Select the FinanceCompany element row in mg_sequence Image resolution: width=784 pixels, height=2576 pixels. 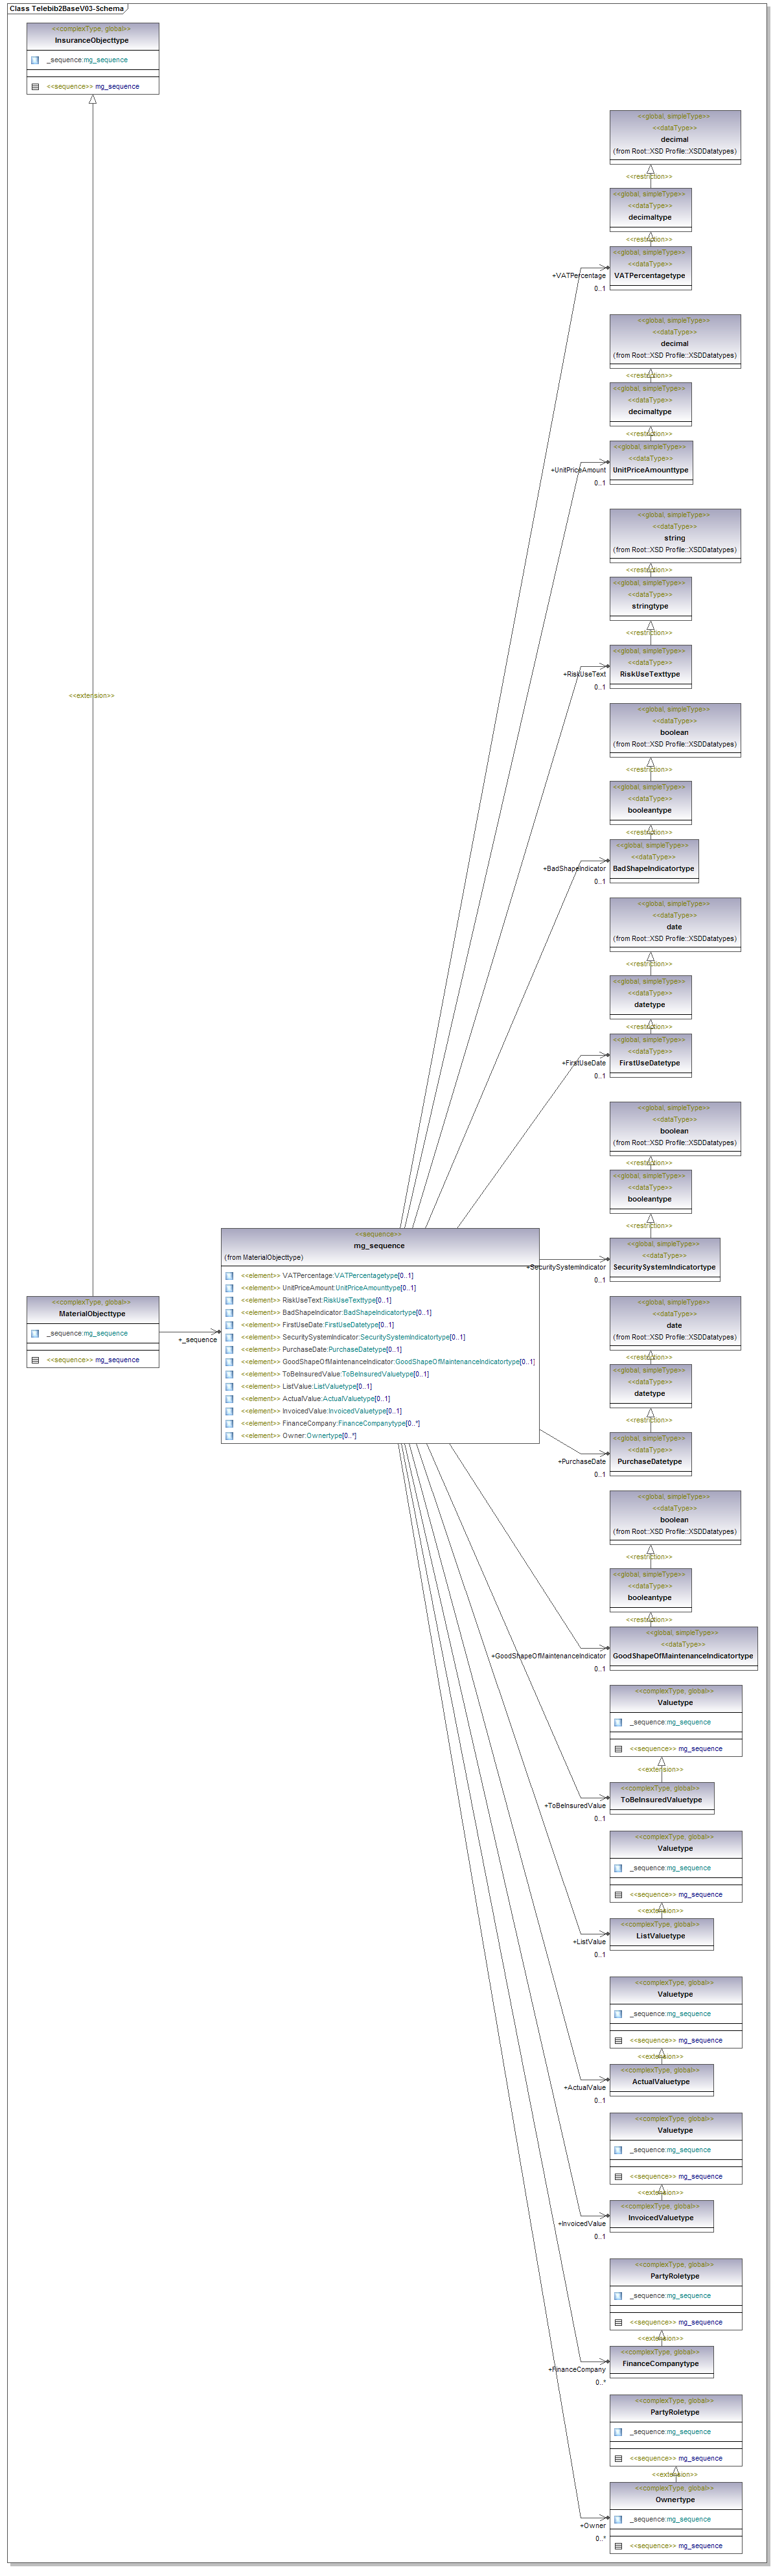pos(330,1424)
